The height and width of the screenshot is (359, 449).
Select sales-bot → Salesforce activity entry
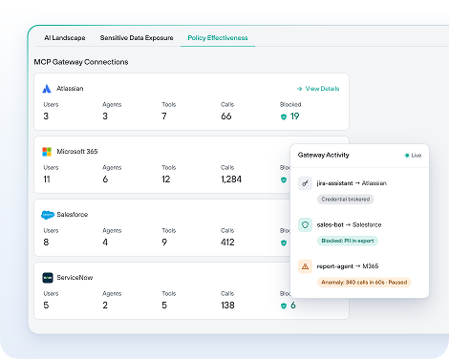[349, 224]
